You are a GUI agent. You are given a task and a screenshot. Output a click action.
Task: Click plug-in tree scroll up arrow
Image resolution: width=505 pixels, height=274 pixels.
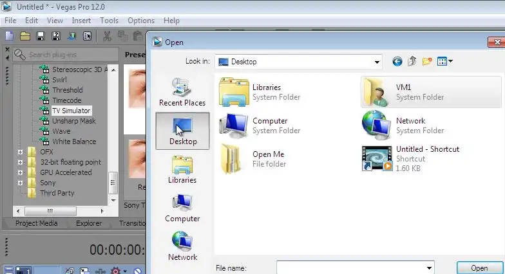click(x=113, y=69)
